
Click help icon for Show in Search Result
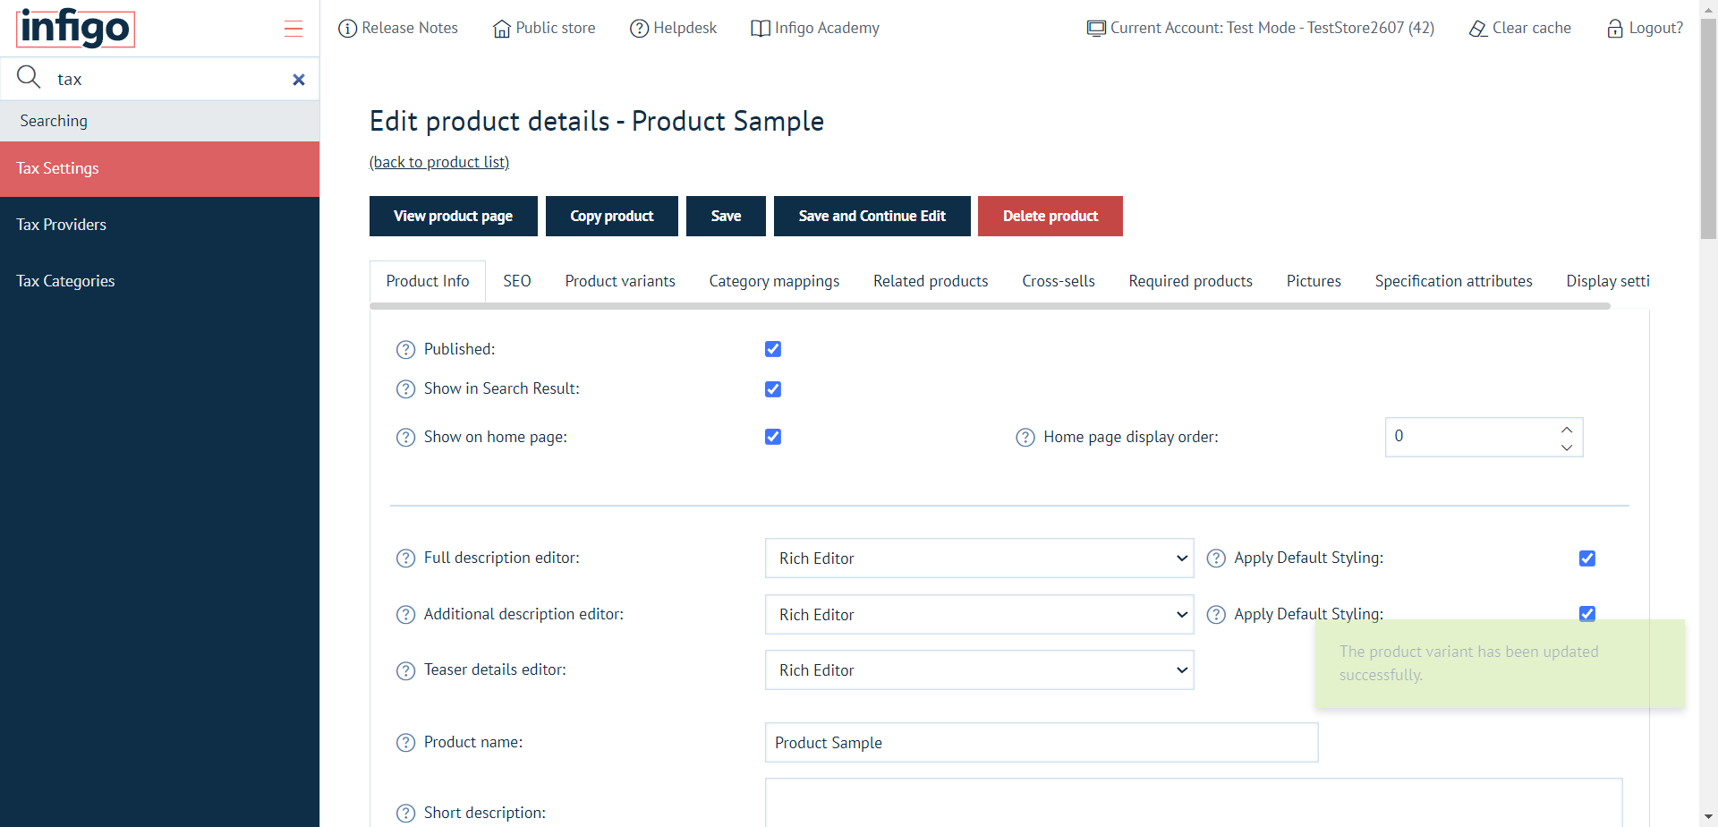(405, 389)
